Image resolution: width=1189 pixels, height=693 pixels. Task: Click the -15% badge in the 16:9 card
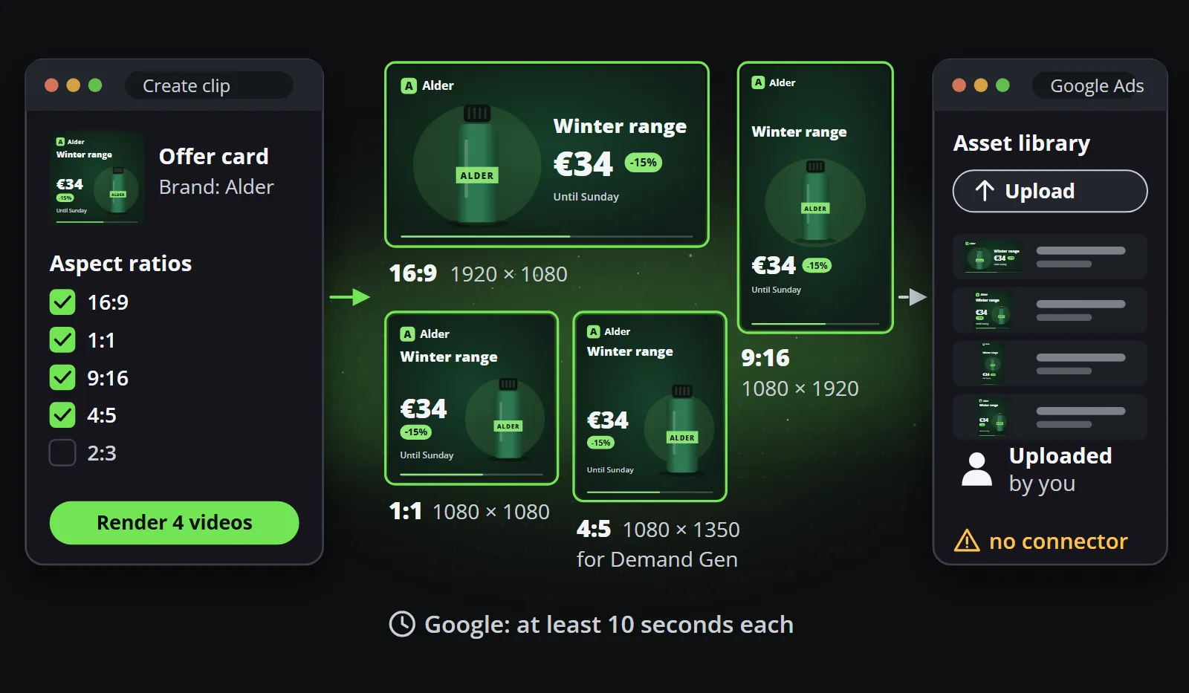coord(644,163)
